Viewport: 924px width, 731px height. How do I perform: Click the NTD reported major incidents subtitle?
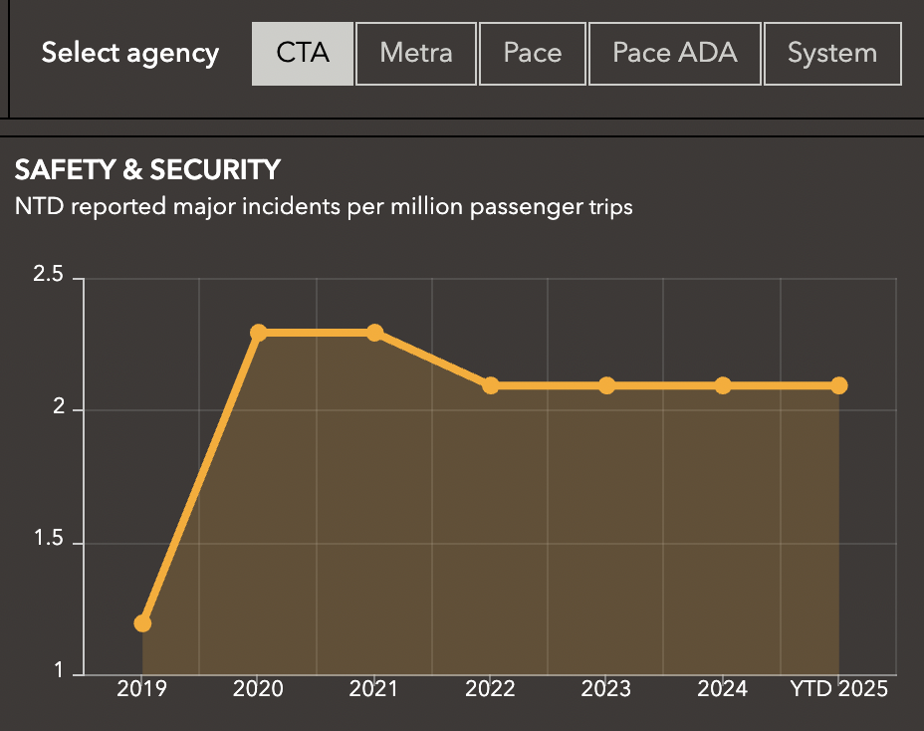[324, 207]
